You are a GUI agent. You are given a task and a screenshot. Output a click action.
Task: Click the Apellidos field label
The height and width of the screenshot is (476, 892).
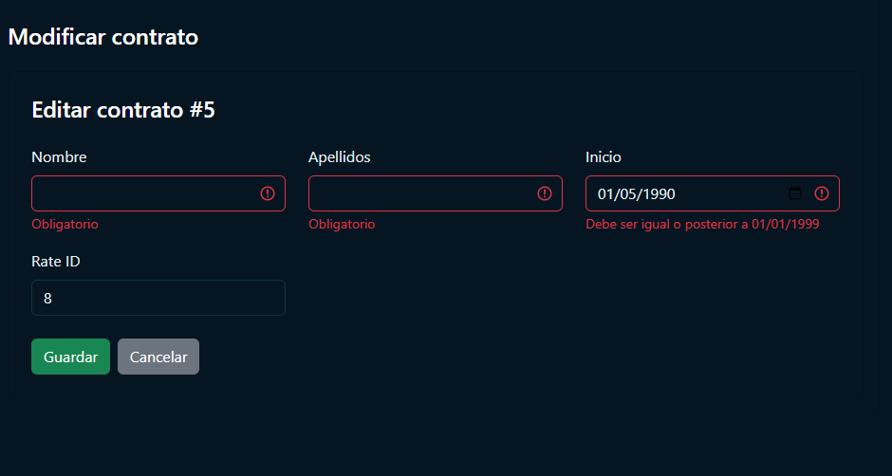pyautogui.click(x=339, y=157)
